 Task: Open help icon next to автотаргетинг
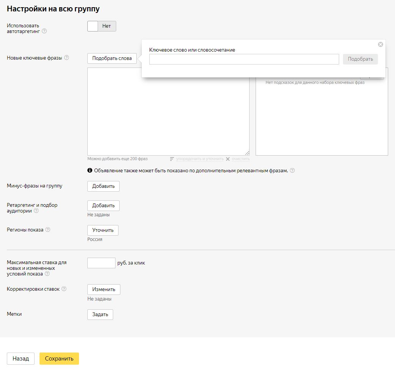click(x=44, y=31)
